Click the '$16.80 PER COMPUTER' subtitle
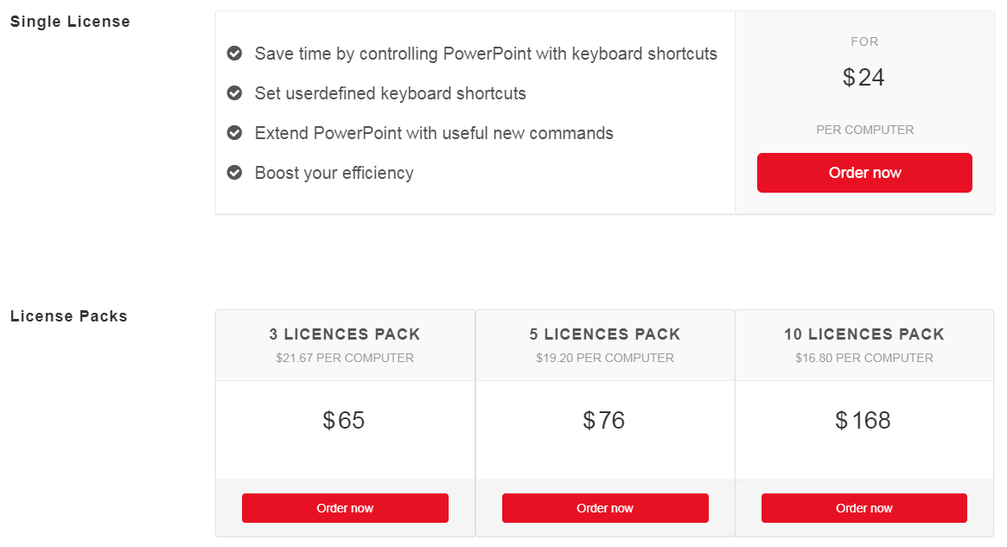This screenshot has width=1007, height=547. pyautogui.click(x=864, y=358)
